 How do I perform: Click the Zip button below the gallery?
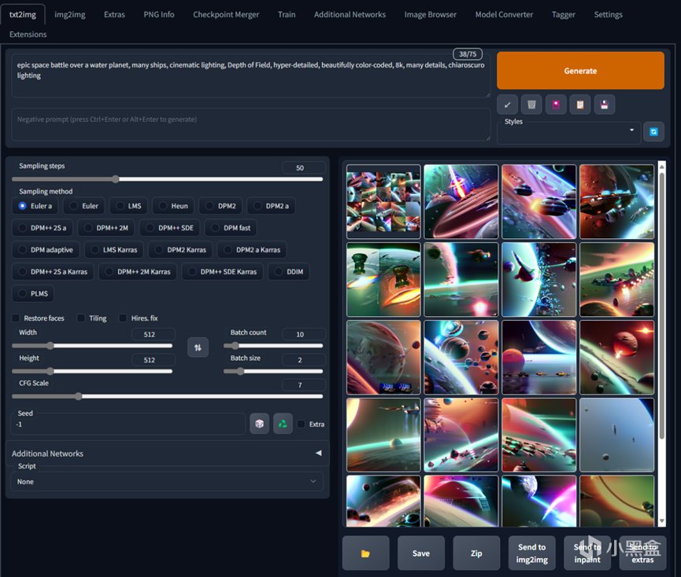(x=476, y=553)
